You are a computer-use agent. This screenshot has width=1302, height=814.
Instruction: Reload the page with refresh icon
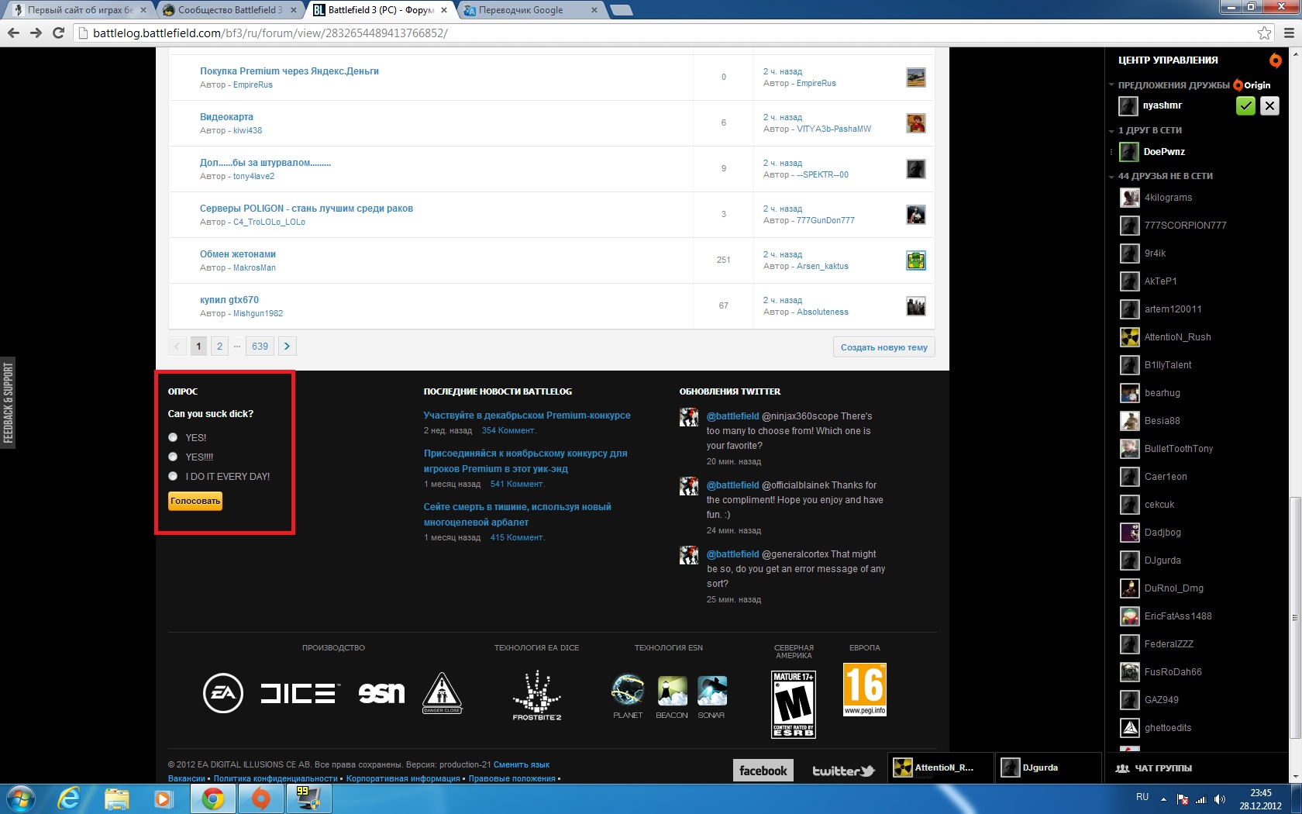[58, 33]
